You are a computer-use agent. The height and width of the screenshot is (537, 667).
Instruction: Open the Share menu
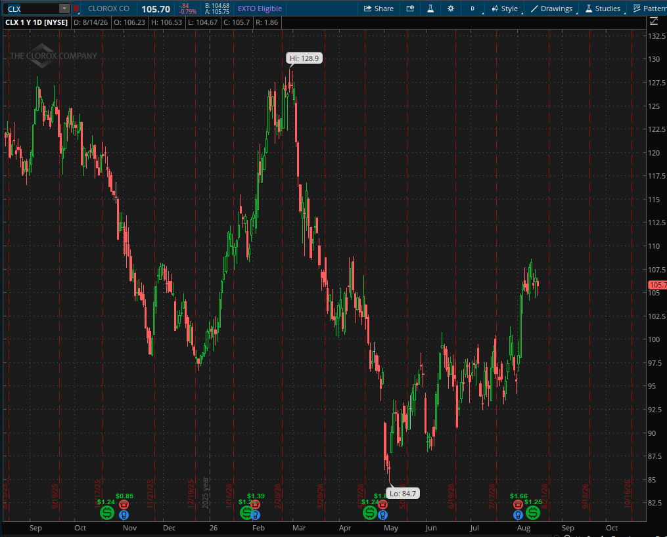[x=379, y=9]
